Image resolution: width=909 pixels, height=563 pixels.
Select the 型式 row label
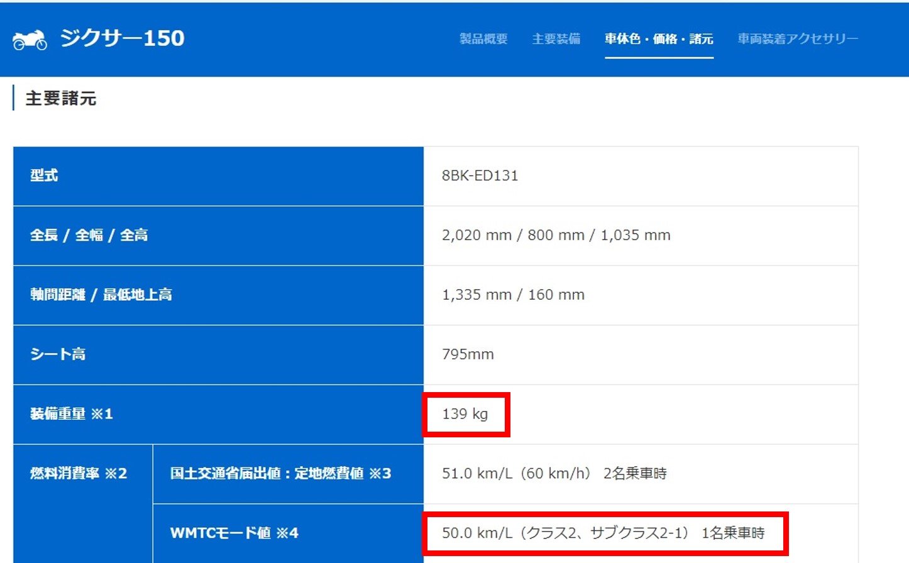pos(44,175)
